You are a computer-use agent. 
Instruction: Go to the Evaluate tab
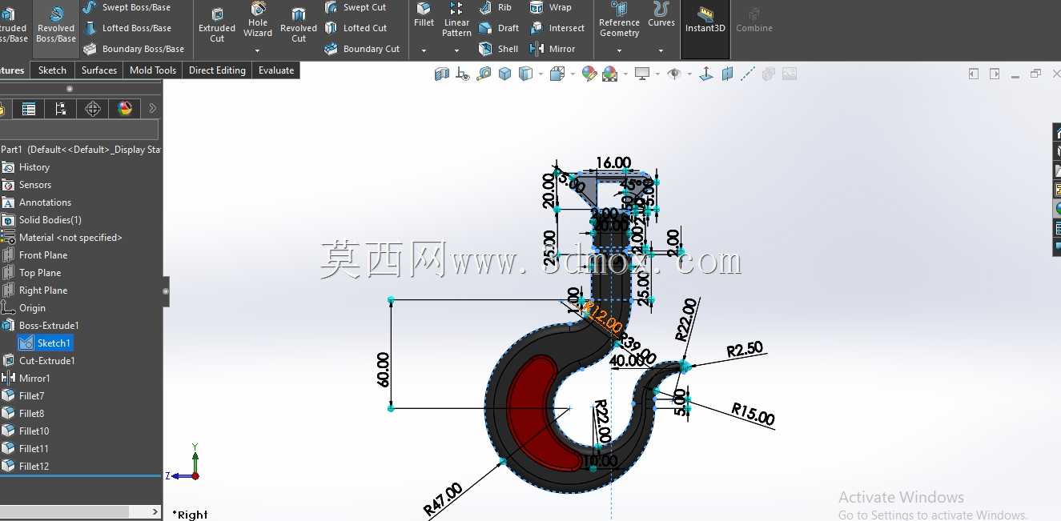point(276,70)
